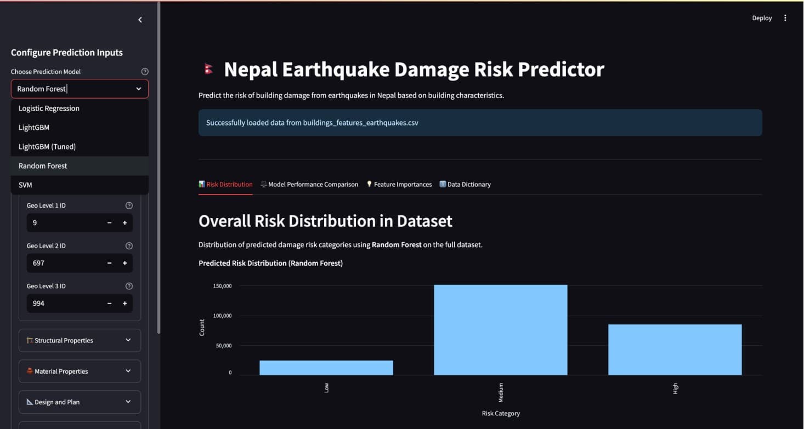This screenshot has height=429, width=804.
Task: Click the Deploy button
Action: (762, 18)
